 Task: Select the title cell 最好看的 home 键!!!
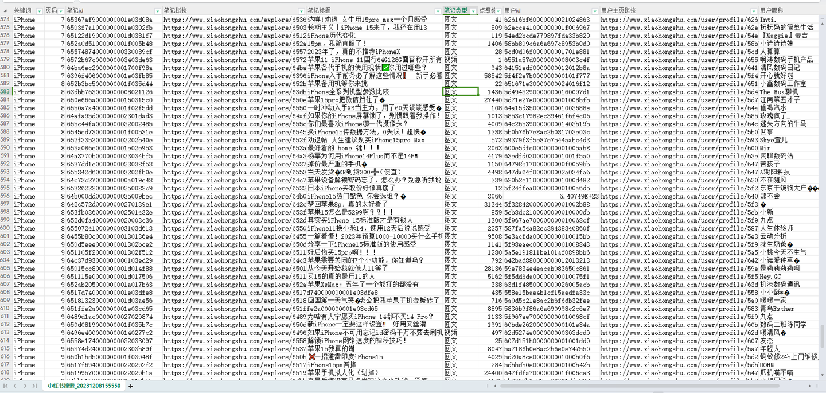375,148
